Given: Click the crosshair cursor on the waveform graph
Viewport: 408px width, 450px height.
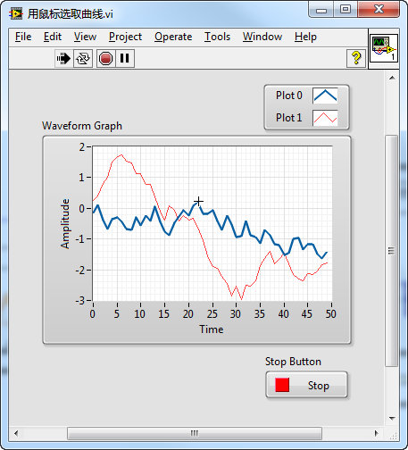Looking at the screenshot, I should pyautogui.click(x=198, y=202).
